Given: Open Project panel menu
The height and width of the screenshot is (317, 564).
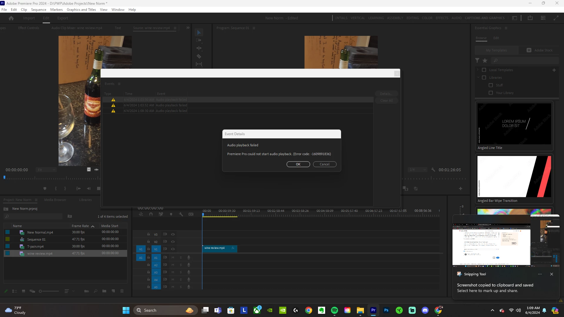Looking at the screenshot, I should [x=36, y=200].
